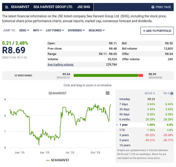Viewport: 176px width, 167px height.
Task: Click the 5 years move value -39.21%
Action: pyautogui.click(x=150, y=140)
